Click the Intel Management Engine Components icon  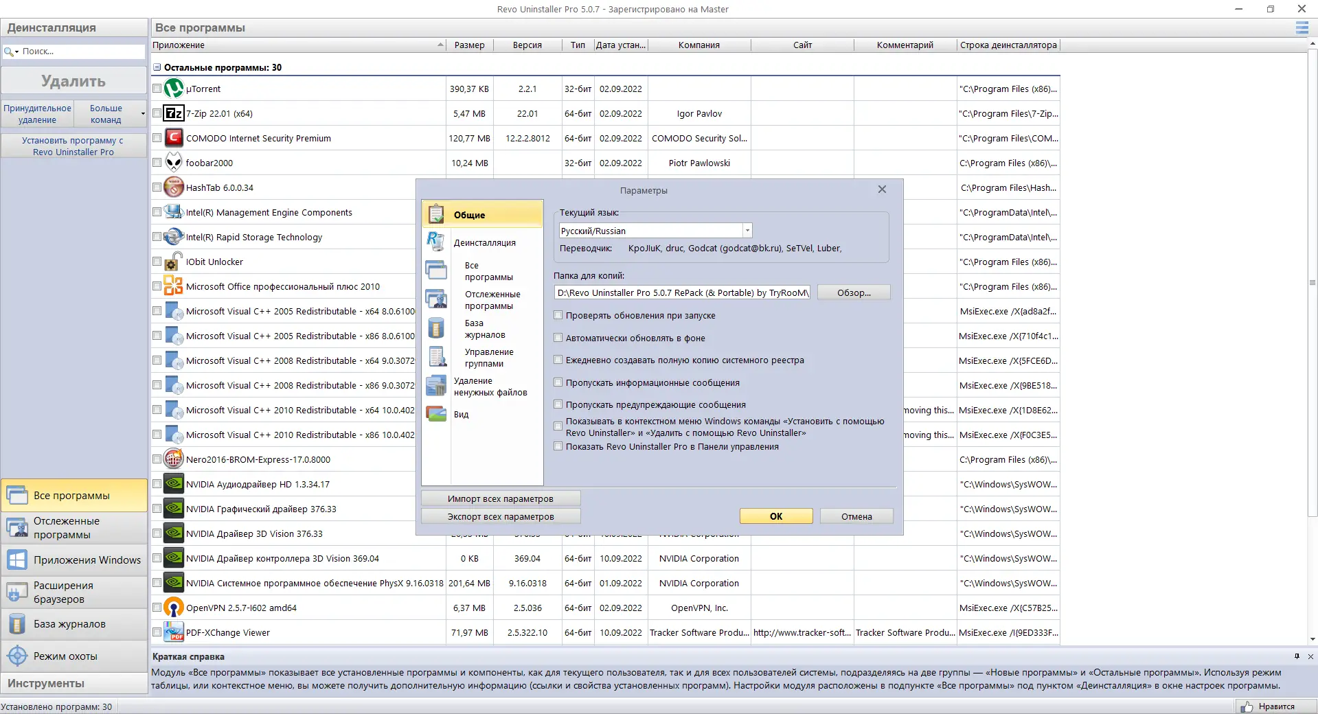pos(174,212)
